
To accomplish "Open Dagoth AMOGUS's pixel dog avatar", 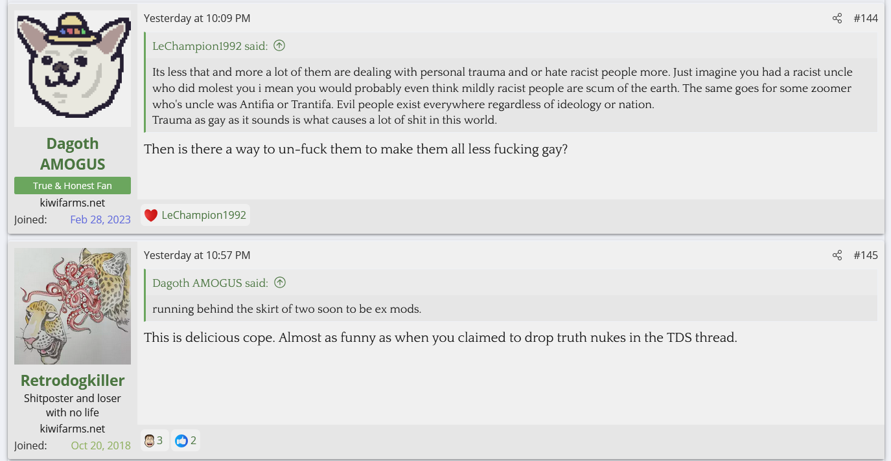I will (x=73, y=68).
